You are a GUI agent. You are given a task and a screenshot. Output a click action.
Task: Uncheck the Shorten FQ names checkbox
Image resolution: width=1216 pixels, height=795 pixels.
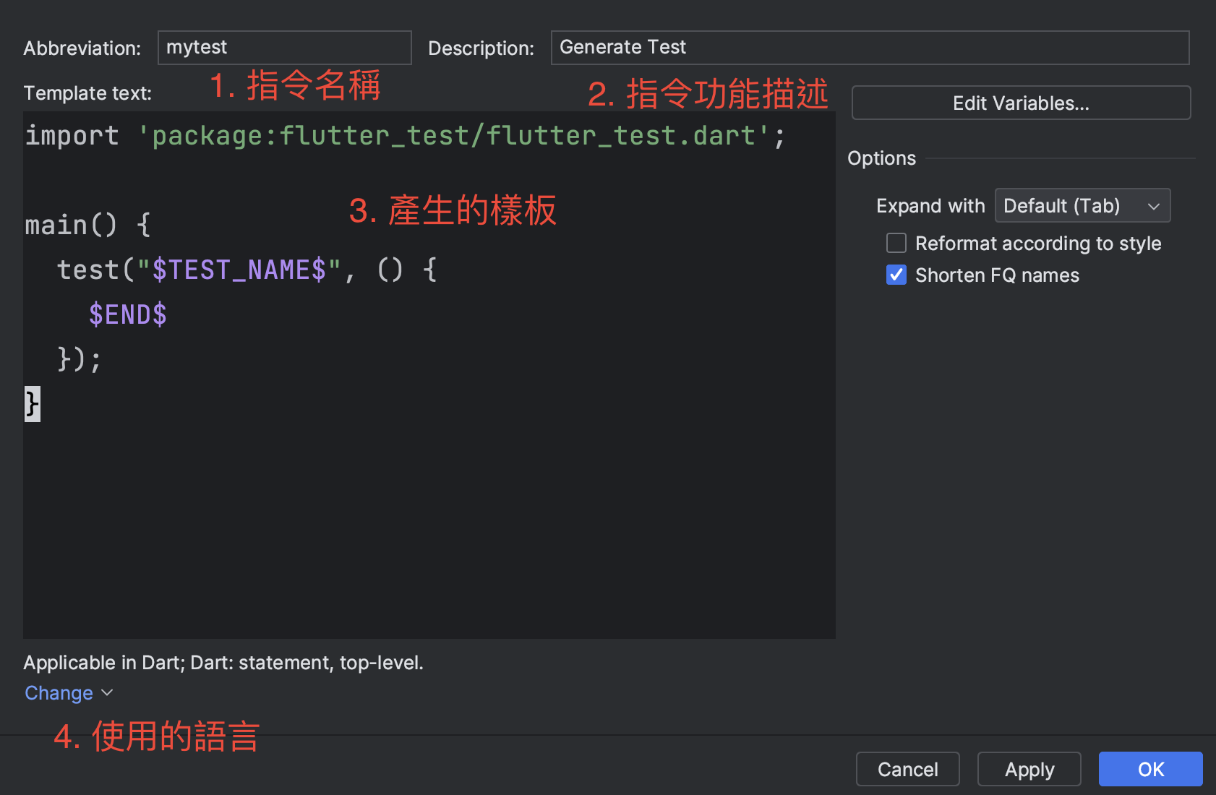[x=896, y=275]
